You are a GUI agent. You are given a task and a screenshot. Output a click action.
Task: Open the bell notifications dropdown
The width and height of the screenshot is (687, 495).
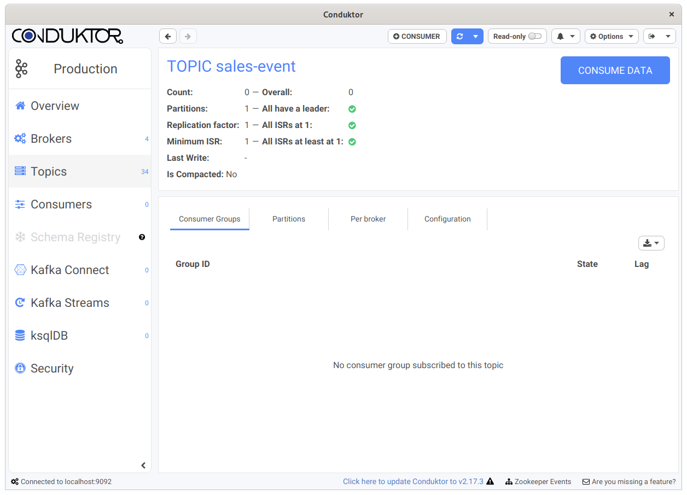(x=566, y=37)
